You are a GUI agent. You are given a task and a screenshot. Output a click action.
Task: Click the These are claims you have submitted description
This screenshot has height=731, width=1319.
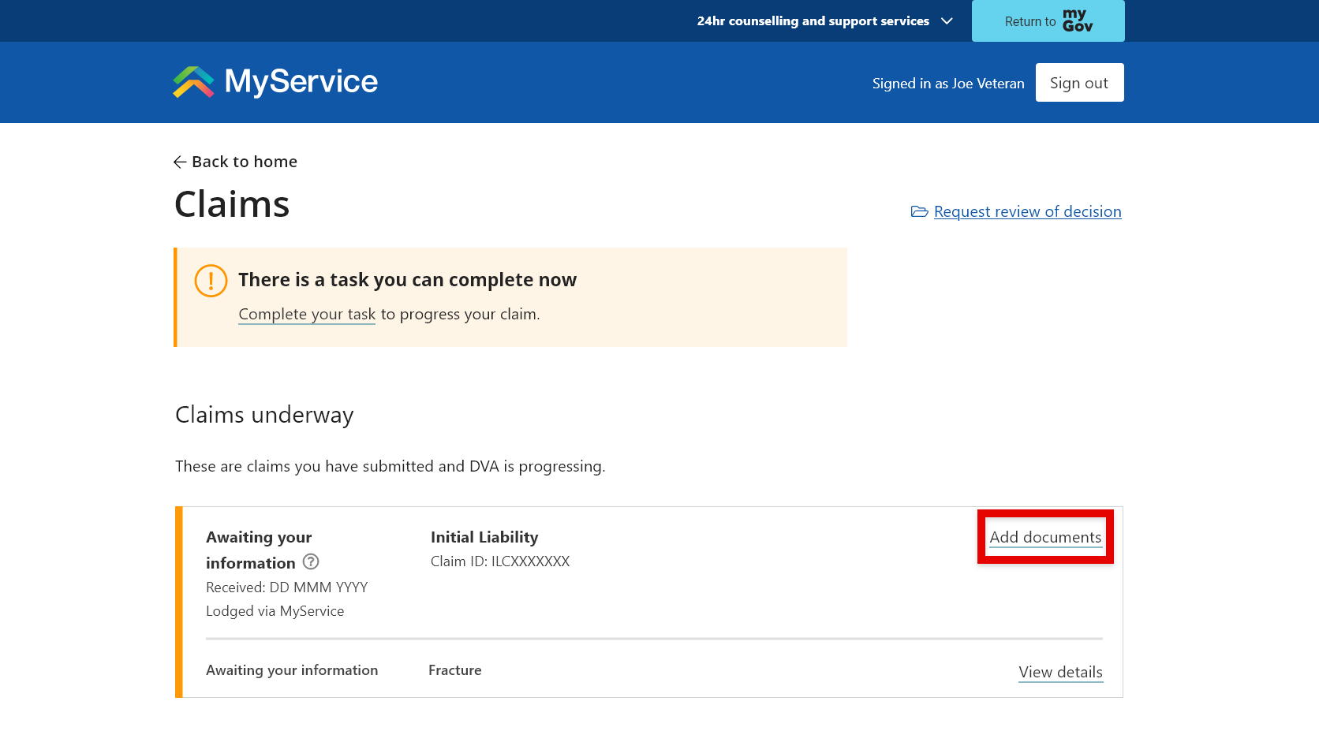390,466
